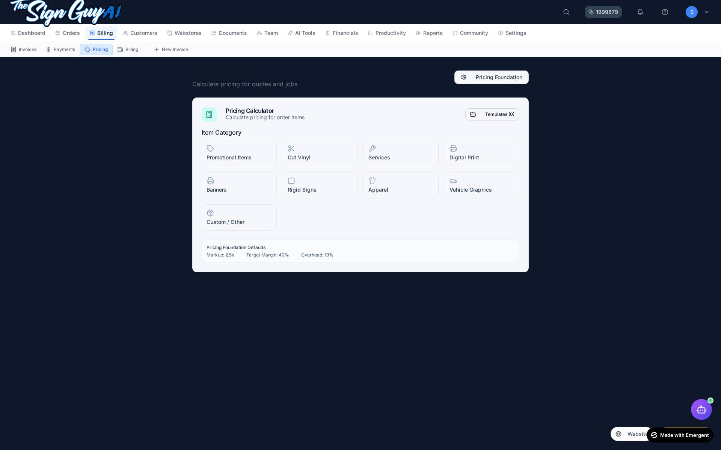Choose the Cut Vinyl category

[320, 153]
